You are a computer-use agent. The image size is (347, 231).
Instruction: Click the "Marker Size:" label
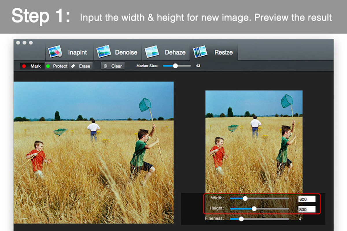147,66
